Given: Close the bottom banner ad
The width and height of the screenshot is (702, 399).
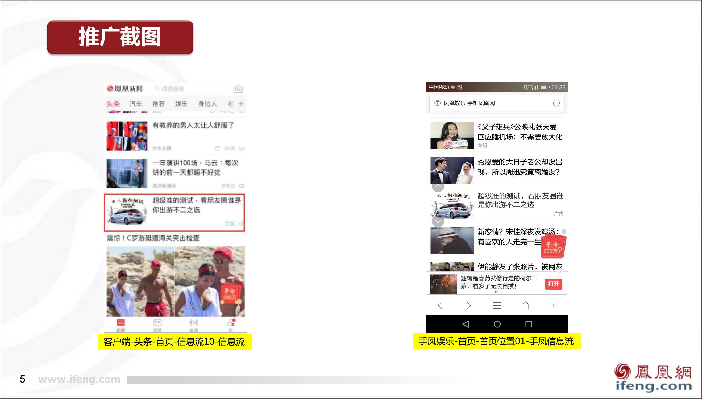Looking at the screenshot, I should [560, 271].
